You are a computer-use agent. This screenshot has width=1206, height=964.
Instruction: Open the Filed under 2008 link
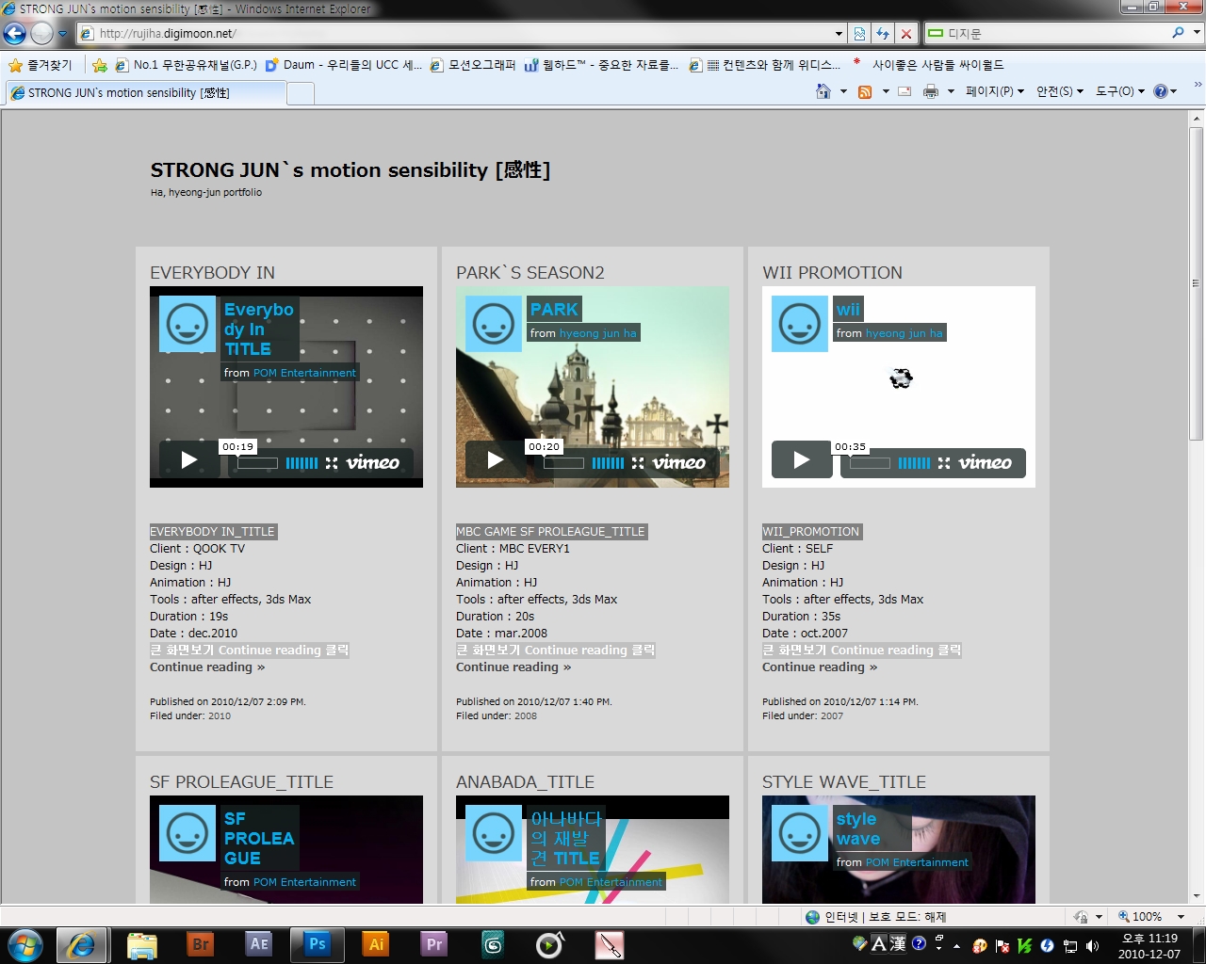point(526,716)
